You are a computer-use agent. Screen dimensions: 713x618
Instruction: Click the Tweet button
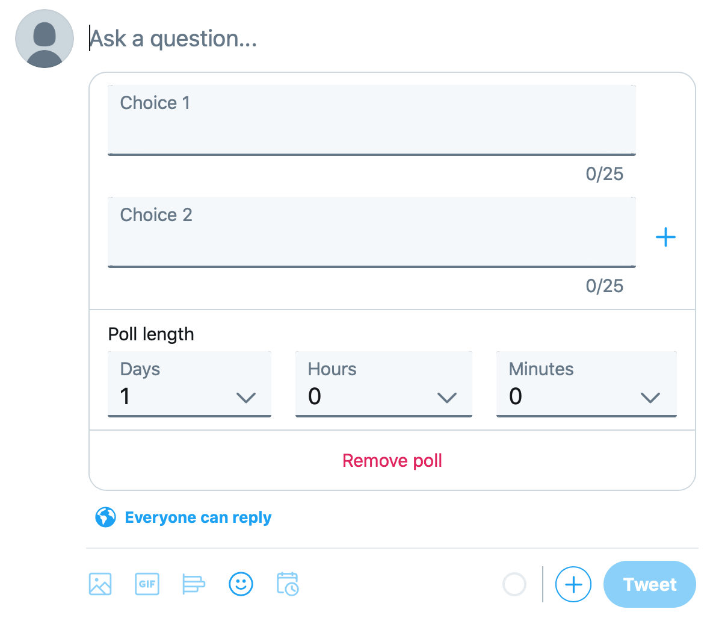[649, 584]
